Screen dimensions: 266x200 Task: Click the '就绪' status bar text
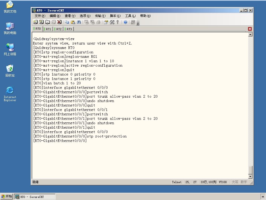35,182
